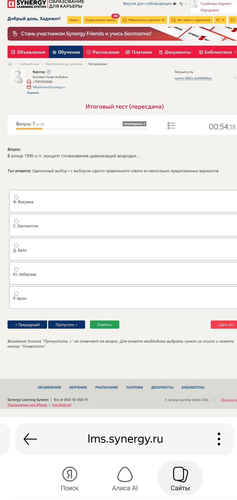
Task: Click the home icon in breadcrumbs
Action: point(10,64)
